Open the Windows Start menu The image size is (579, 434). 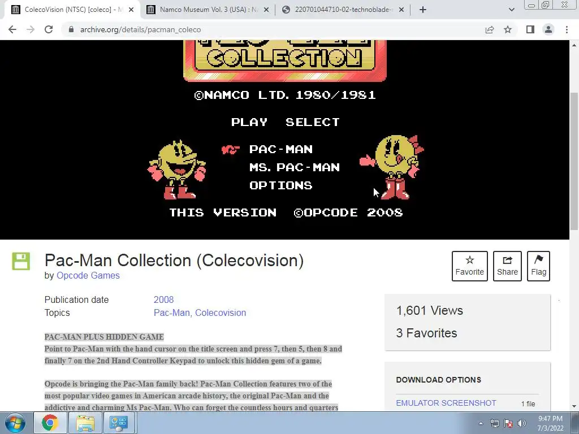click(x=15, y=423)
